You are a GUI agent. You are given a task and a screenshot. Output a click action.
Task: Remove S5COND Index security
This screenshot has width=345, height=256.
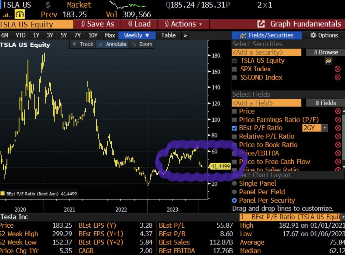click(x=337, y=77)
